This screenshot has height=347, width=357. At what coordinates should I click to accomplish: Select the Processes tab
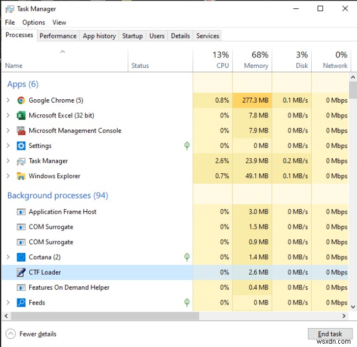coord(19,35)
